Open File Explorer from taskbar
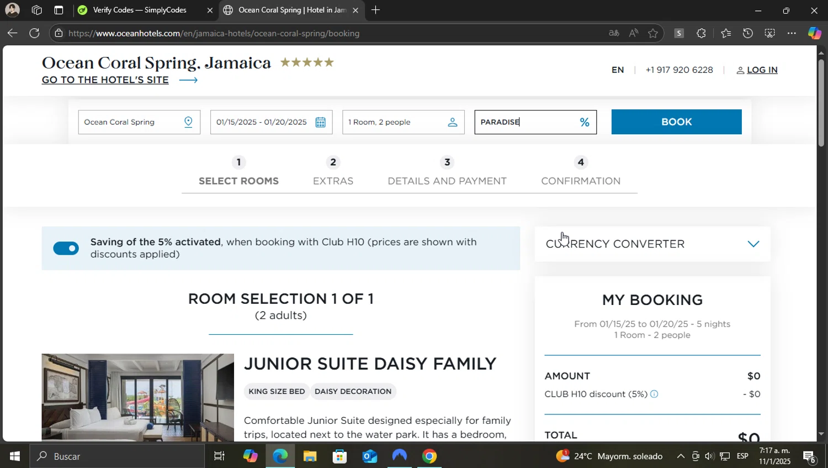This screenshot has height=468, width=828. (310, 456)
